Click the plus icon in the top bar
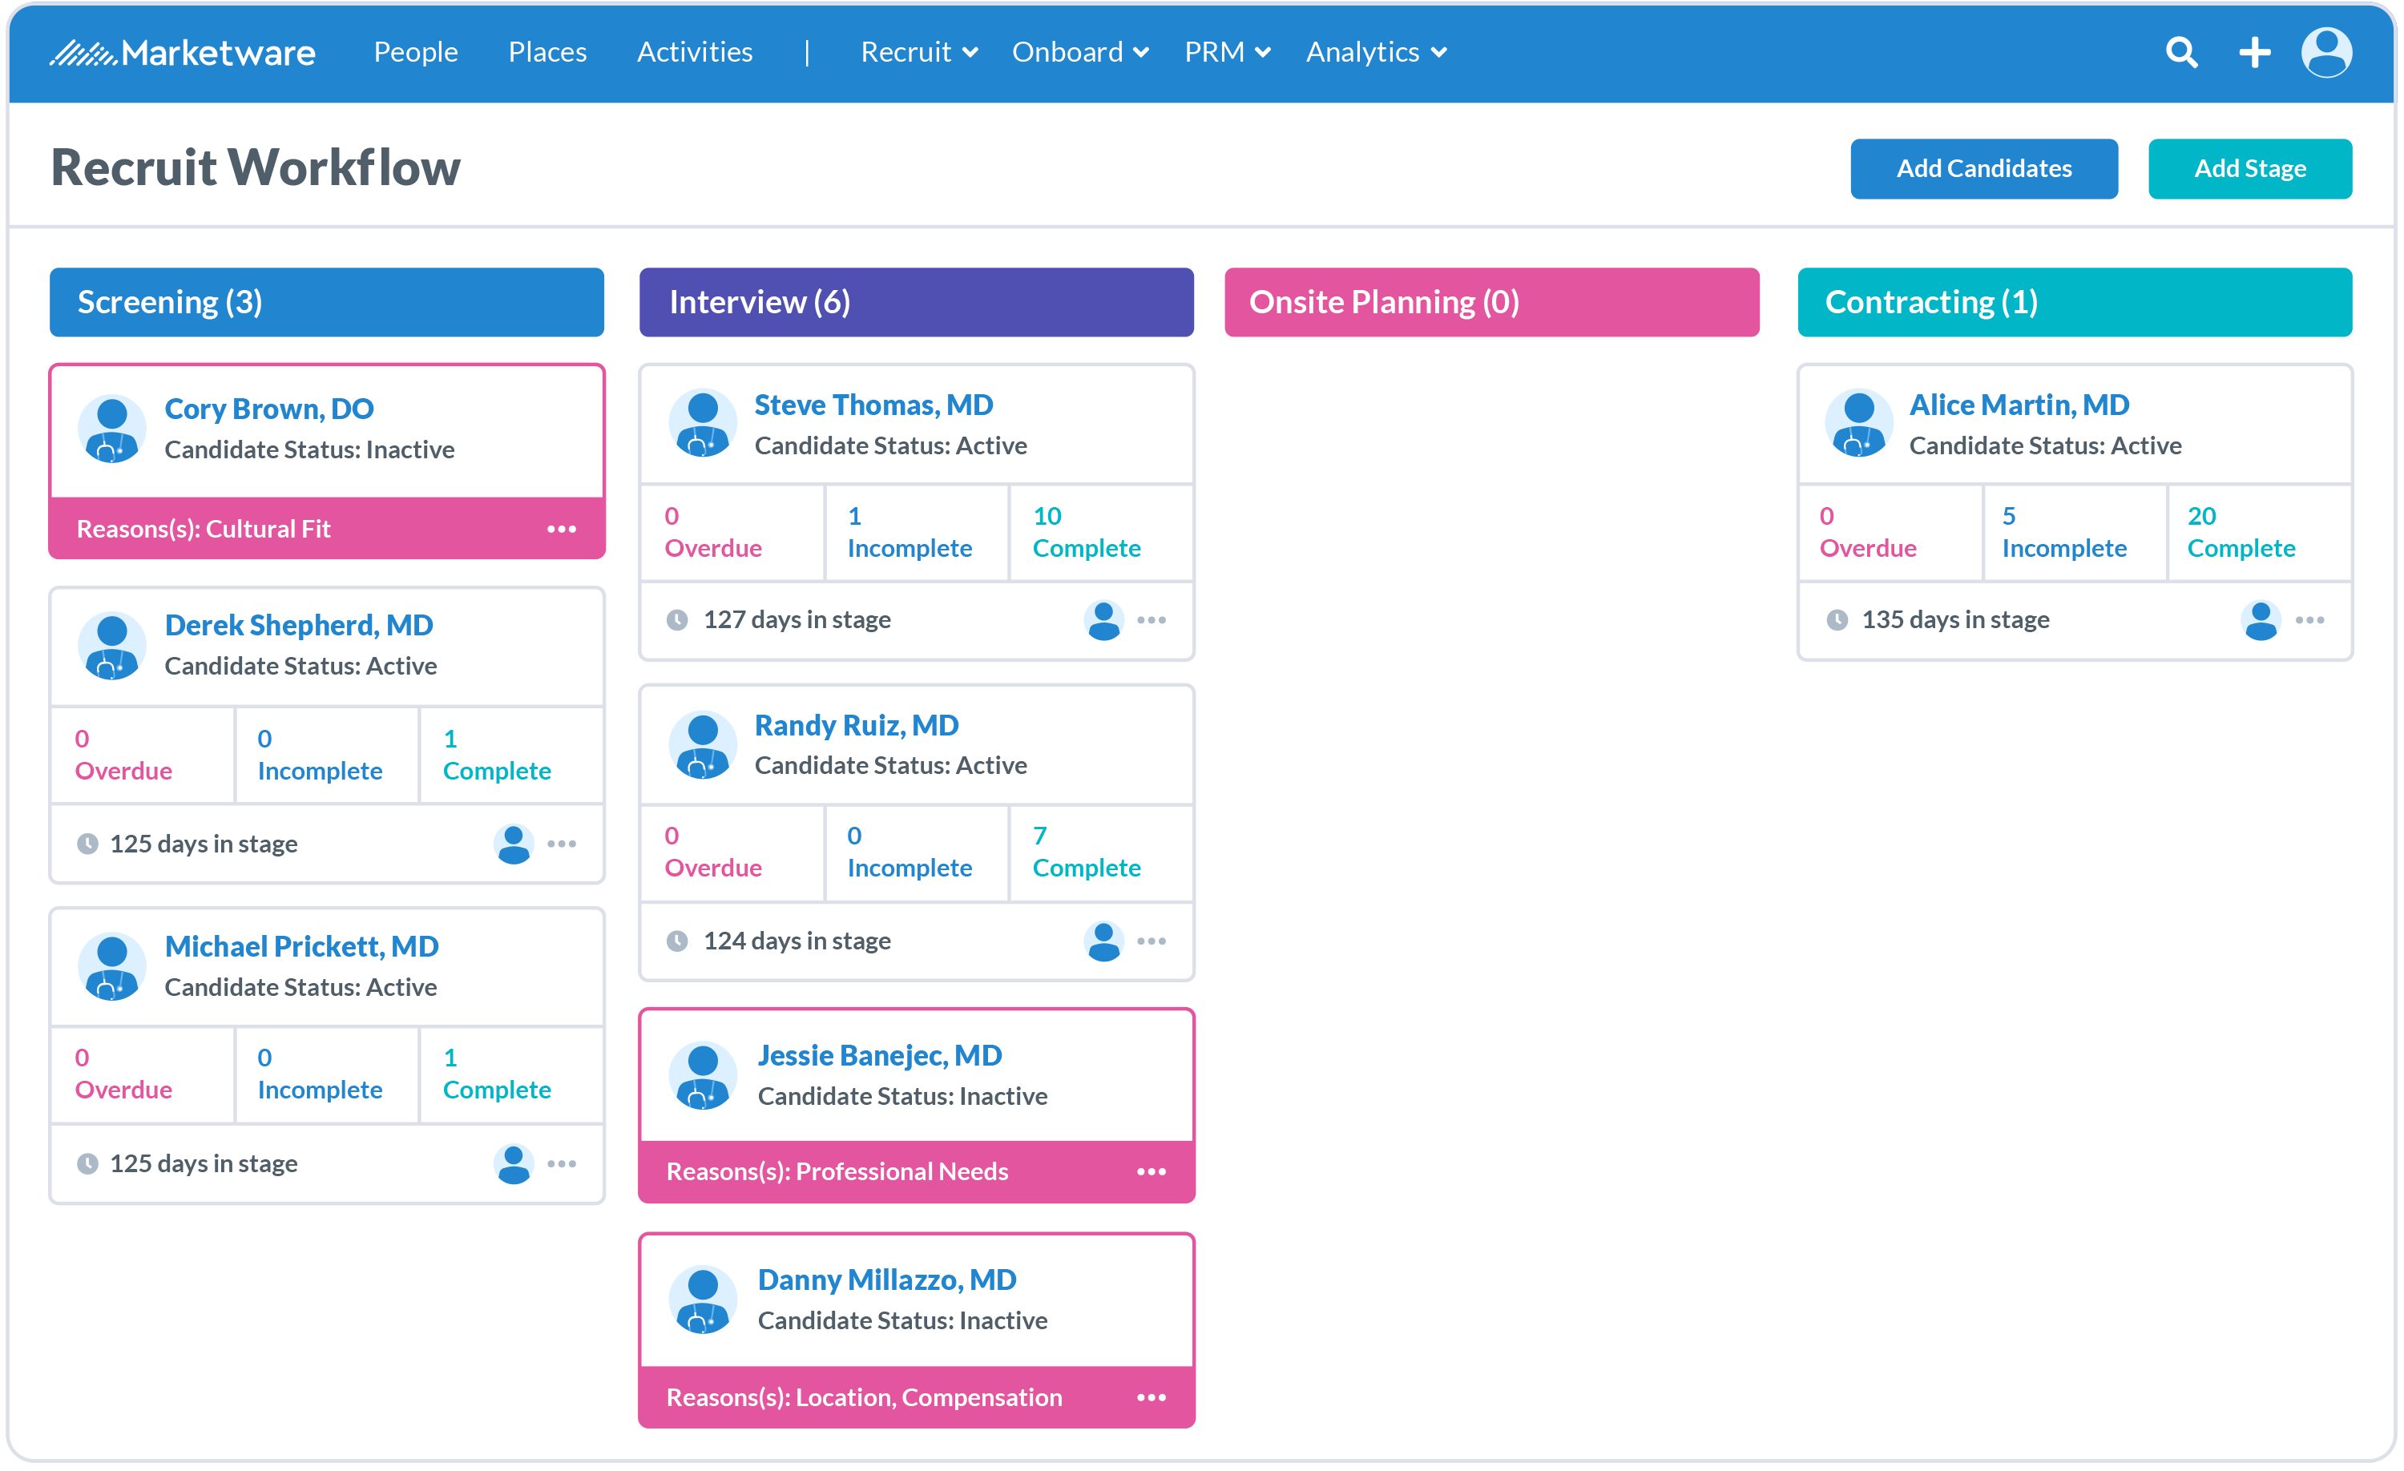This screenshot has width=2404, height=1471. point(2255,53)
